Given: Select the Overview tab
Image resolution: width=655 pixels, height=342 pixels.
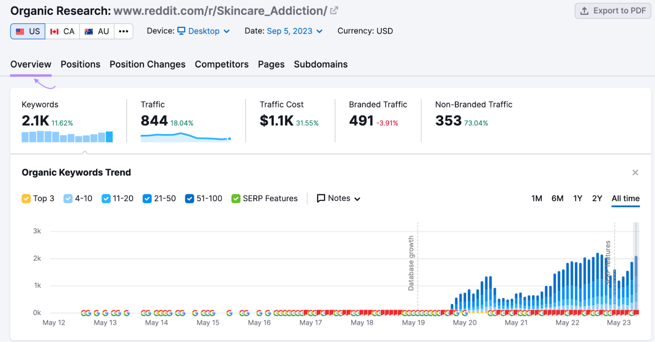Looking at the screenshot, I should click(x=31, y=64).
